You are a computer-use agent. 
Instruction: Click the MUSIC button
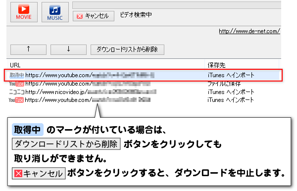(x=55, y=12)
